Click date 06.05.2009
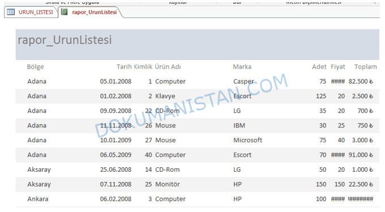 (x=115, y=155)
